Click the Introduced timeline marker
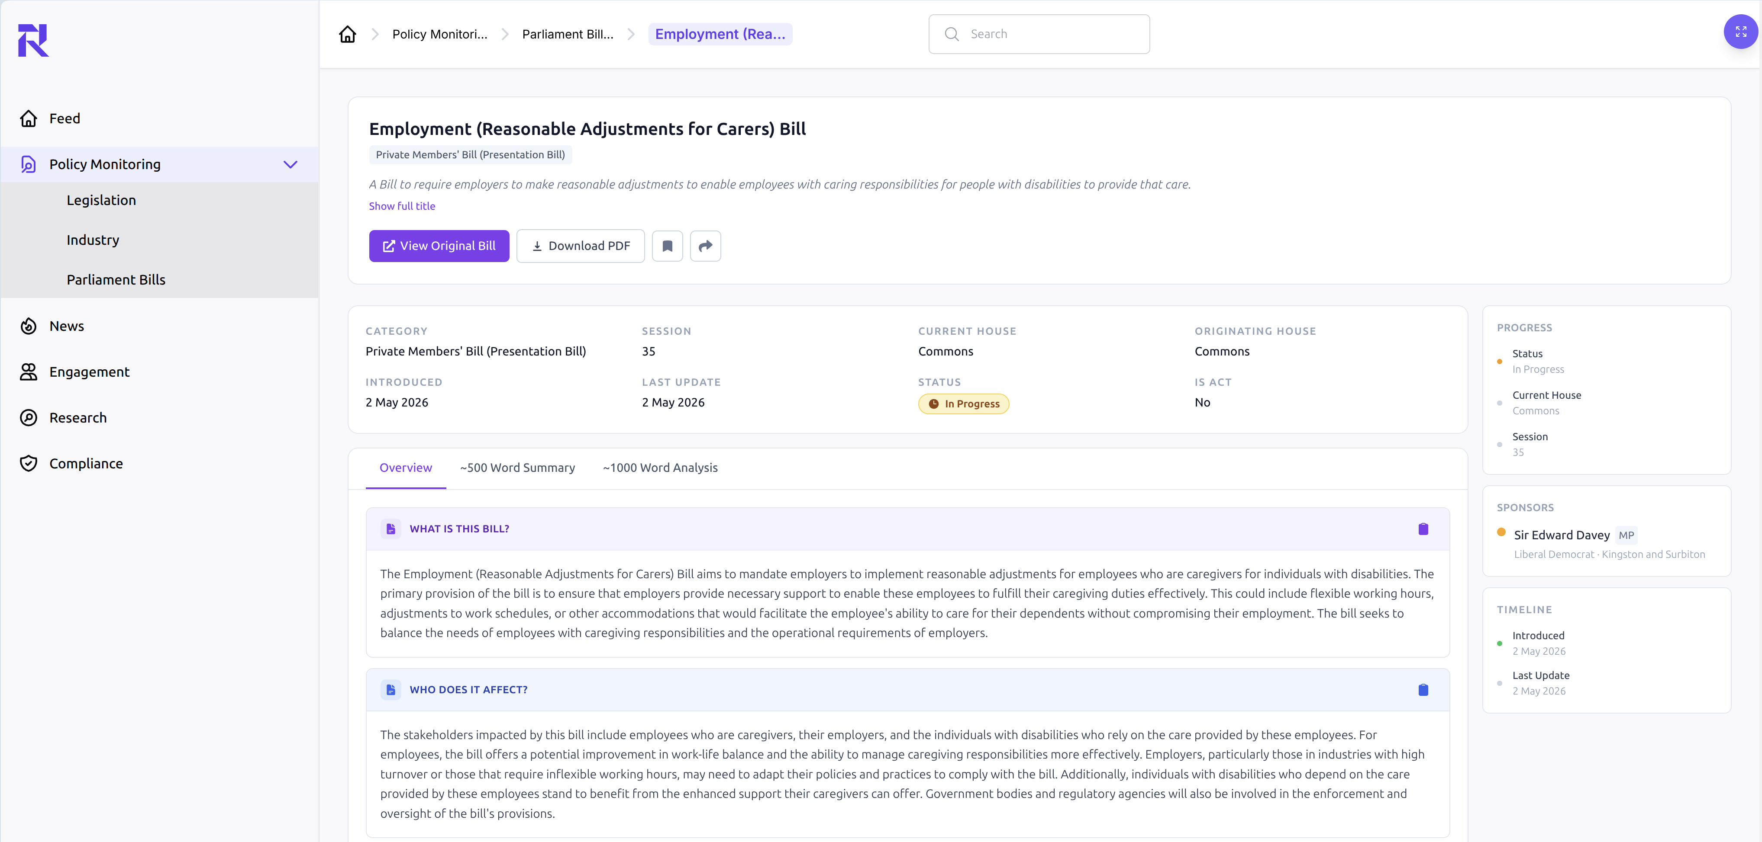Viewport: 1762px width, 842px height. coord(1499,643)
